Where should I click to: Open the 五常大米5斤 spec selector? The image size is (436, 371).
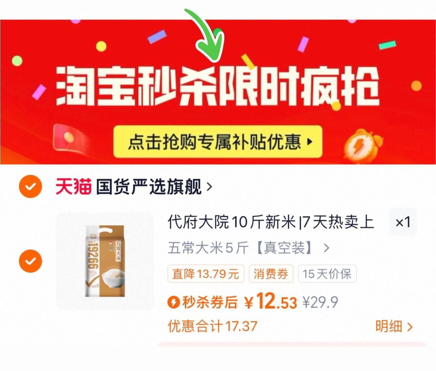(x=248, y=248)
